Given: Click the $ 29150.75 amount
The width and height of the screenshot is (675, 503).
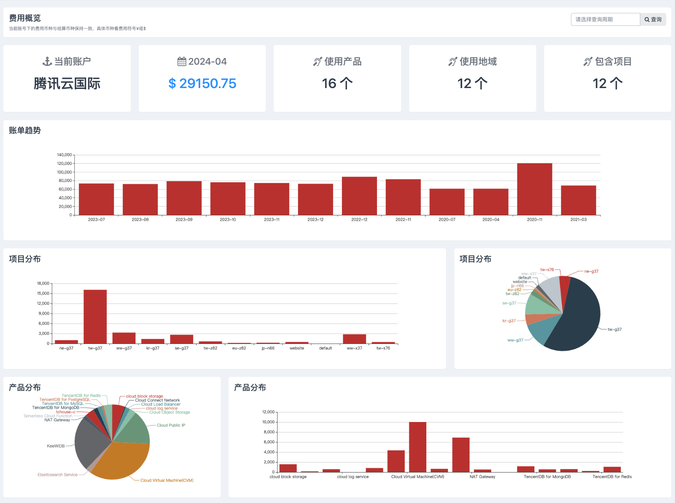Looking at the screenshot, I should pyautogui.click(x=202, y=83).
